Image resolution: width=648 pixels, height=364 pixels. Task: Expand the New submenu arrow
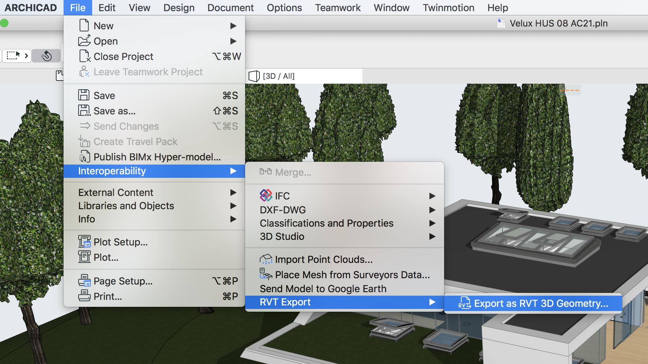click(233, 26)
